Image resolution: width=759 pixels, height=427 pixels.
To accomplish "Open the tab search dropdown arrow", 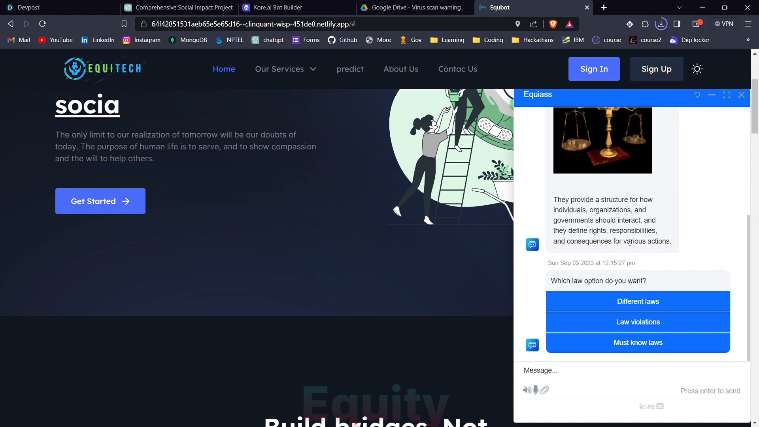I will (x=680, y=8).
